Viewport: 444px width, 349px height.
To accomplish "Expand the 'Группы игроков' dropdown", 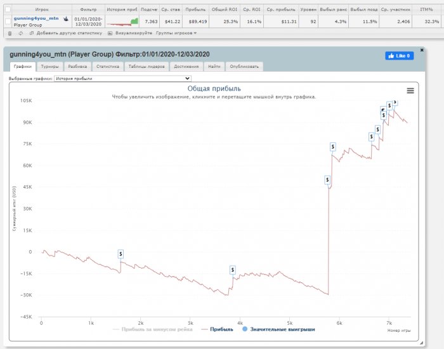I will (176, 33).
